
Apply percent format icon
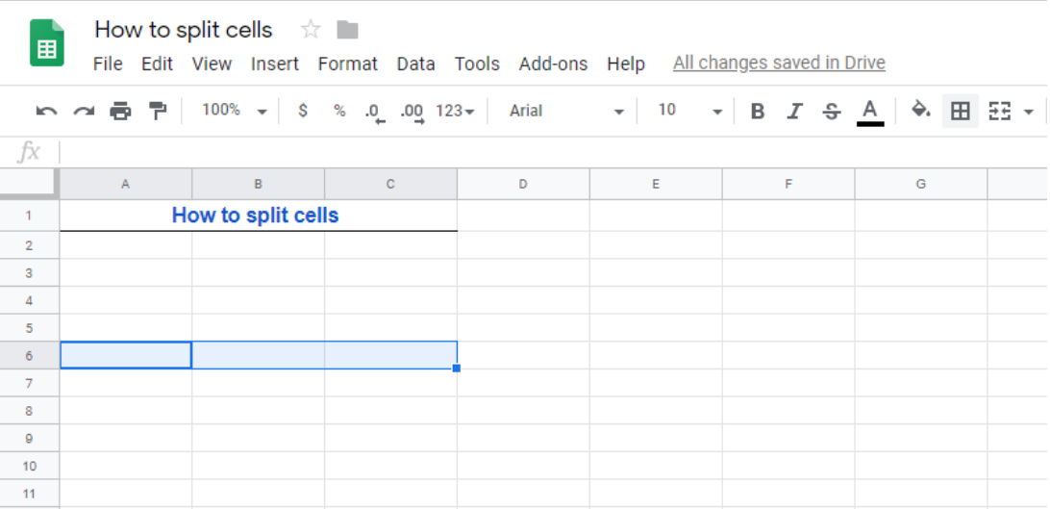pyautogui.click(x=339, y=111)
